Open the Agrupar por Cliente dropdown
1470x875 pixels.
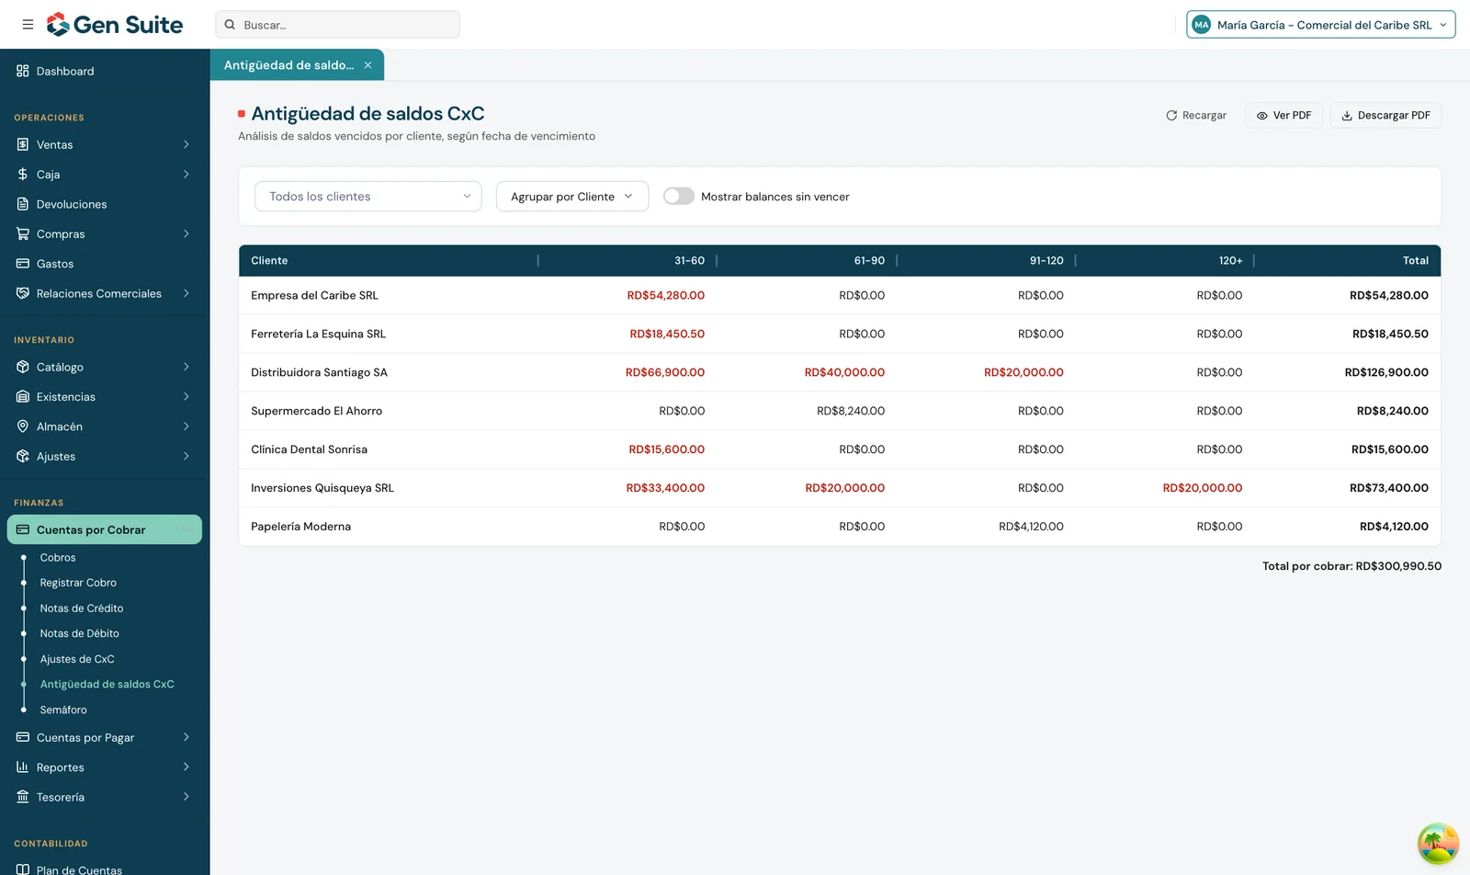coord(572,196)
